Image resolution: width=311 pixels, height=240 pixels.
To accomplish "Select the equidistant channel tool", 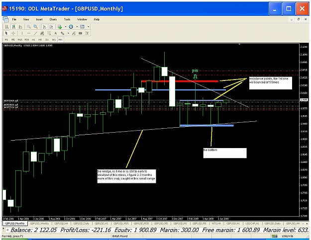I will [x=42, y=33].
